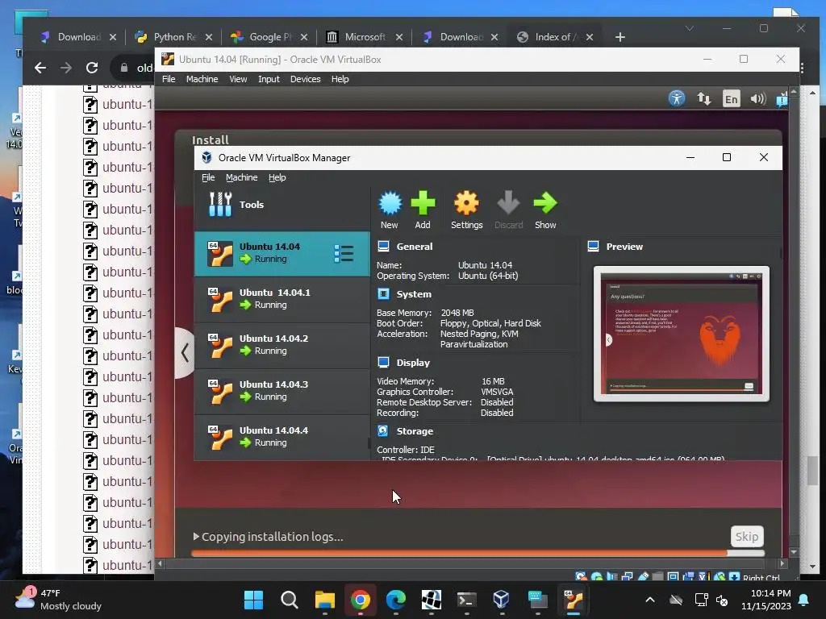This screenshot has width=826, height=619.
Task: Select the Ubuntu 14.04 running machine
Action: coord(282,254)
